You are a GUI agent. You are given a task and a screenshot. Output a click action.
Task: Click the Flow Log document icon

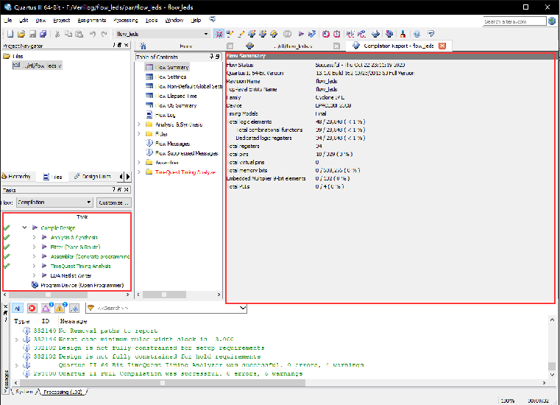click(x=149, y=115)
